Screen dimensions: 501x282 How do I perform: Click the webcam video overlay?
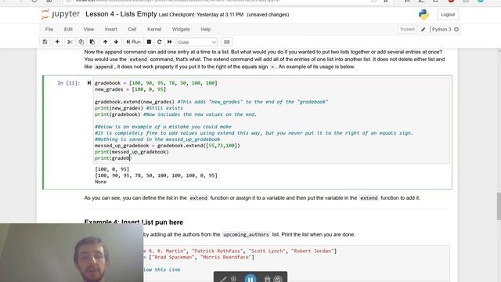(x=71, y=252)
